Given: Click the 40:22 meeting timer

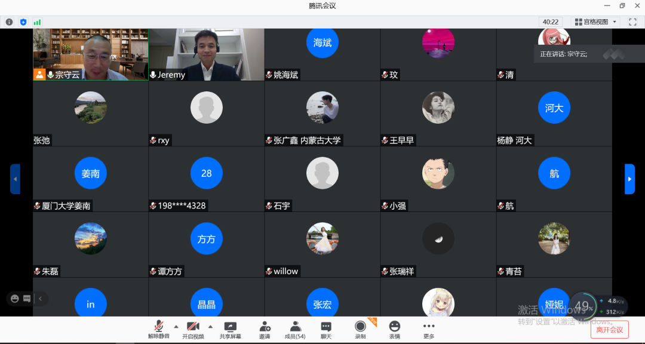Looking at the screenshot, I should point(551,22).
